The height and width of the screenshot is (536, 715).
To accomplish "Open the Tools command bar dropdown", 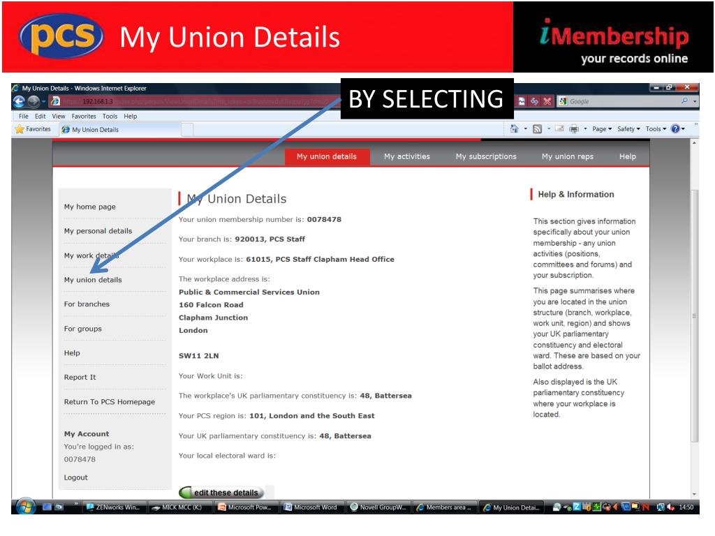I will coord(656,129).
